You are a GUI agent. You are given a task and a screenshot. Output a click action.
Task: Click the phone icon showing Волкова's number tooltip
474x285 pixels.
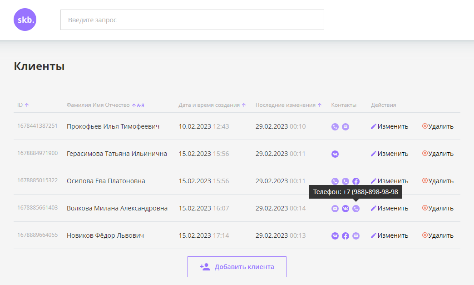click(x=356, y=209)
